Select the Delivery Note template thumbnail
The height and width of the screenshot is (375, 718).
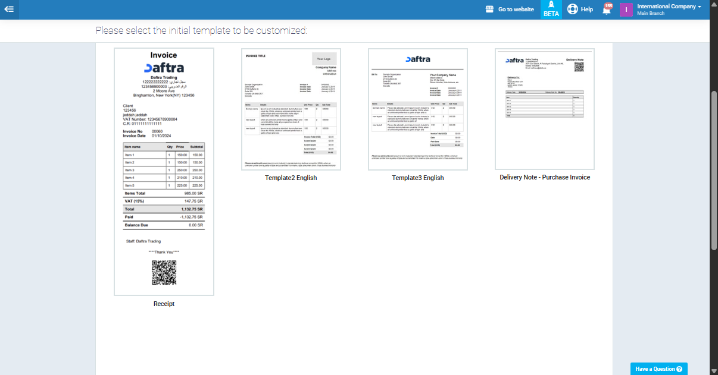point(545,109)
